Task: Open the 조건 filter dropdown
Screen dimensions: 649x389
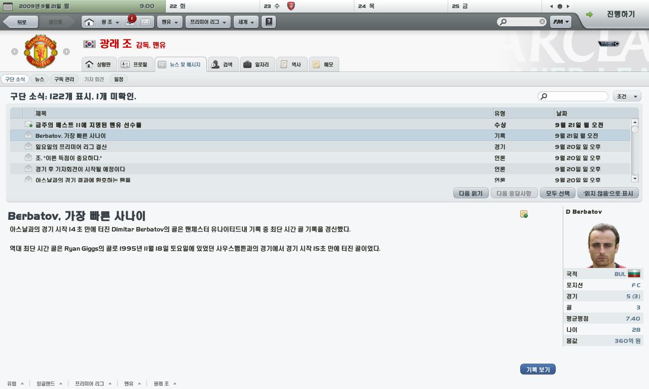Action: coord(627,96)
